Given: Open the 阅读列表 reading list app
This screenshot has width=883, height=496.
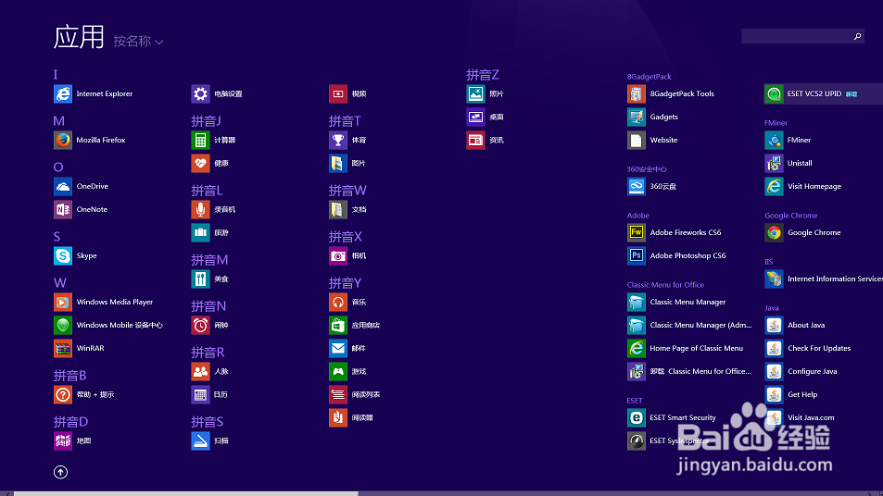Looking at the screenshot, I should pos(355,395).
